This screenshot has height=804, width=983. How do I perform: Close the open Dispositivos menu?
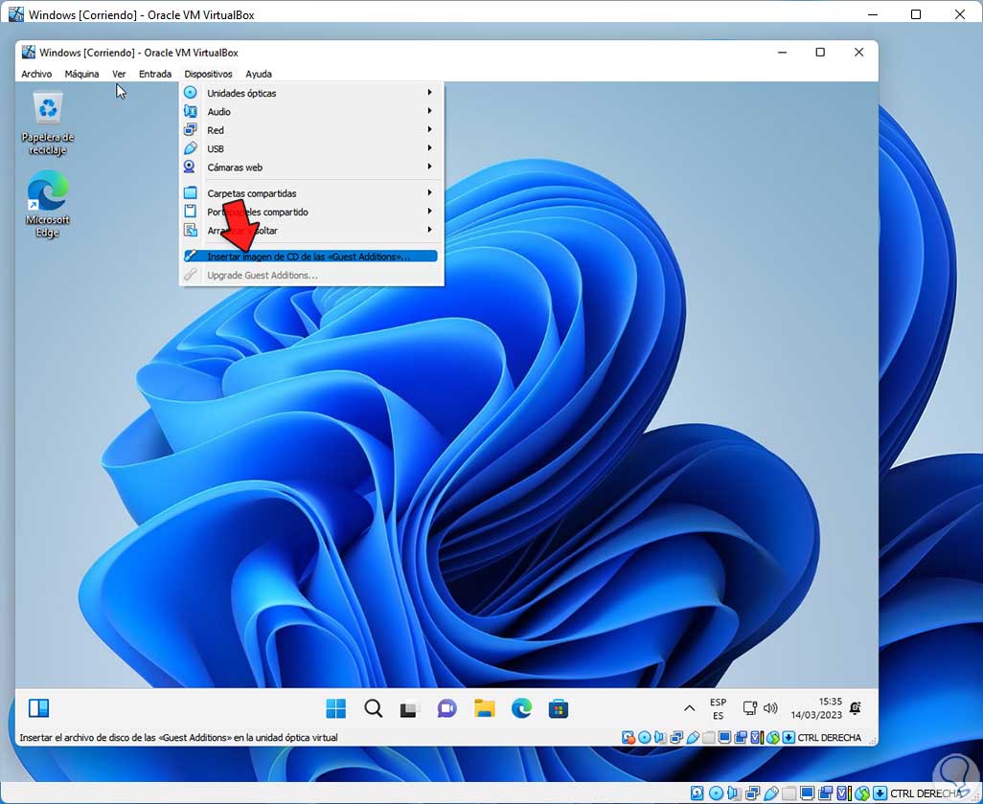(x=208, y=74)
